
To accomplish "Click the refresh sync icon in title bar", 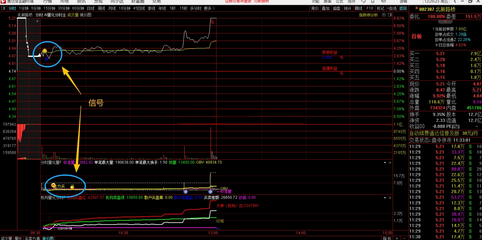I will click(363, 2).
